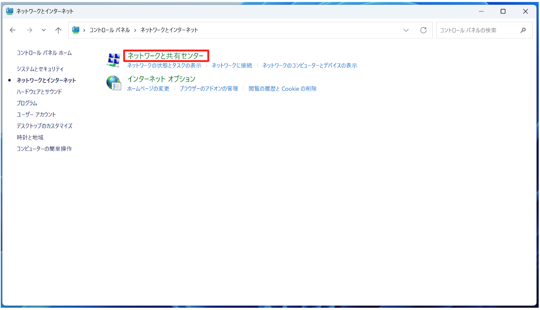
Task: Go back with the left arrow
Action: [x=13, y=30]
